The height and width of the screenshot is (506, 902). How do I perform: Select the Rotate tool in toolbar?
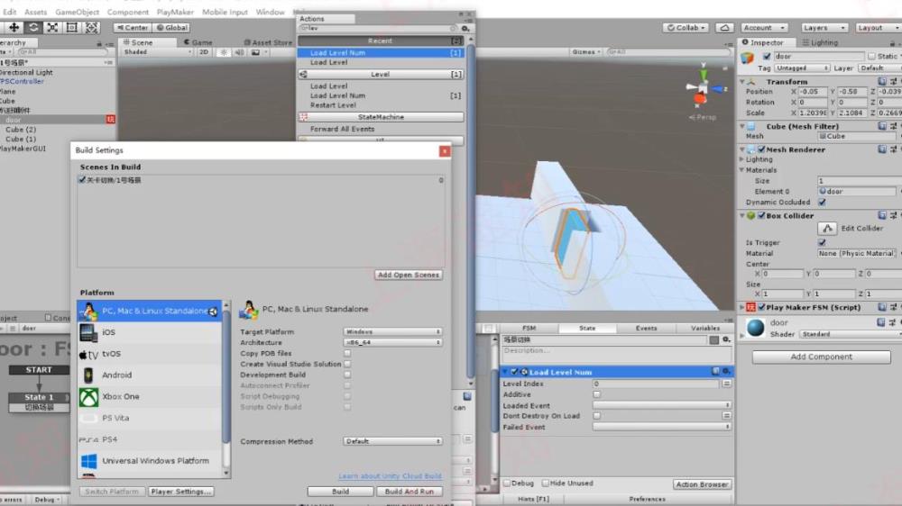(x=33, y=27)
